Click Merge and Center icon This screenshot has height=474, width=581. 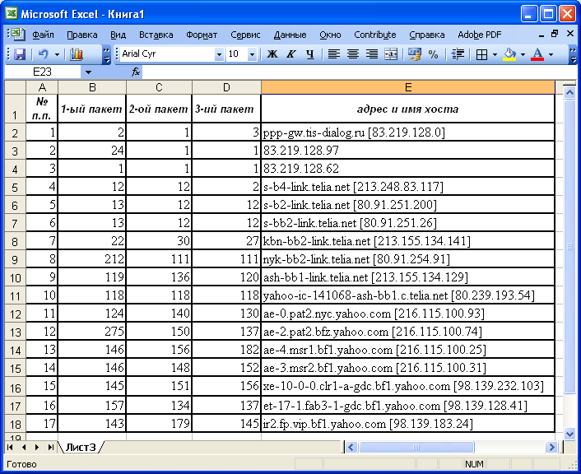pyautogui.click(x=391, y=54)
